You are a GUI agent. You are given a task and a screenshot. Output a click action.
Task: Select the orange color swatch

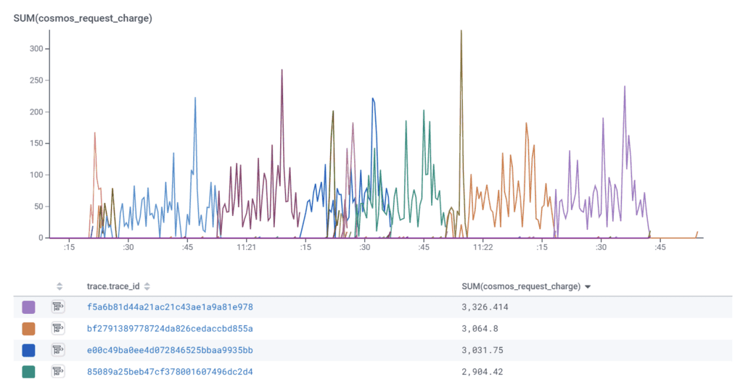click(x=29, y=329)
